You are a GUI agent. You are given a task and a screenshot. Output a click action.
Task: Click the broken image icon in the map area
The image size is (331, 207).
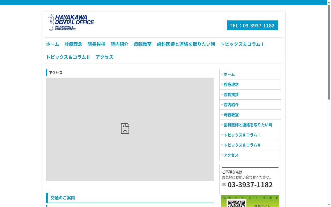click(x=125, y=129)
